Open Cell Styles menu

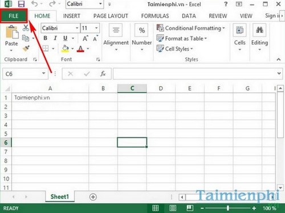coord(175,49)
